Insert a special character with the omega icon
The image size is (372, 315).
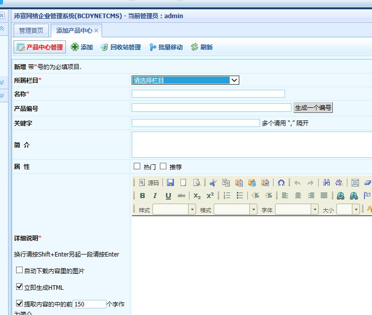pos(281,182)
